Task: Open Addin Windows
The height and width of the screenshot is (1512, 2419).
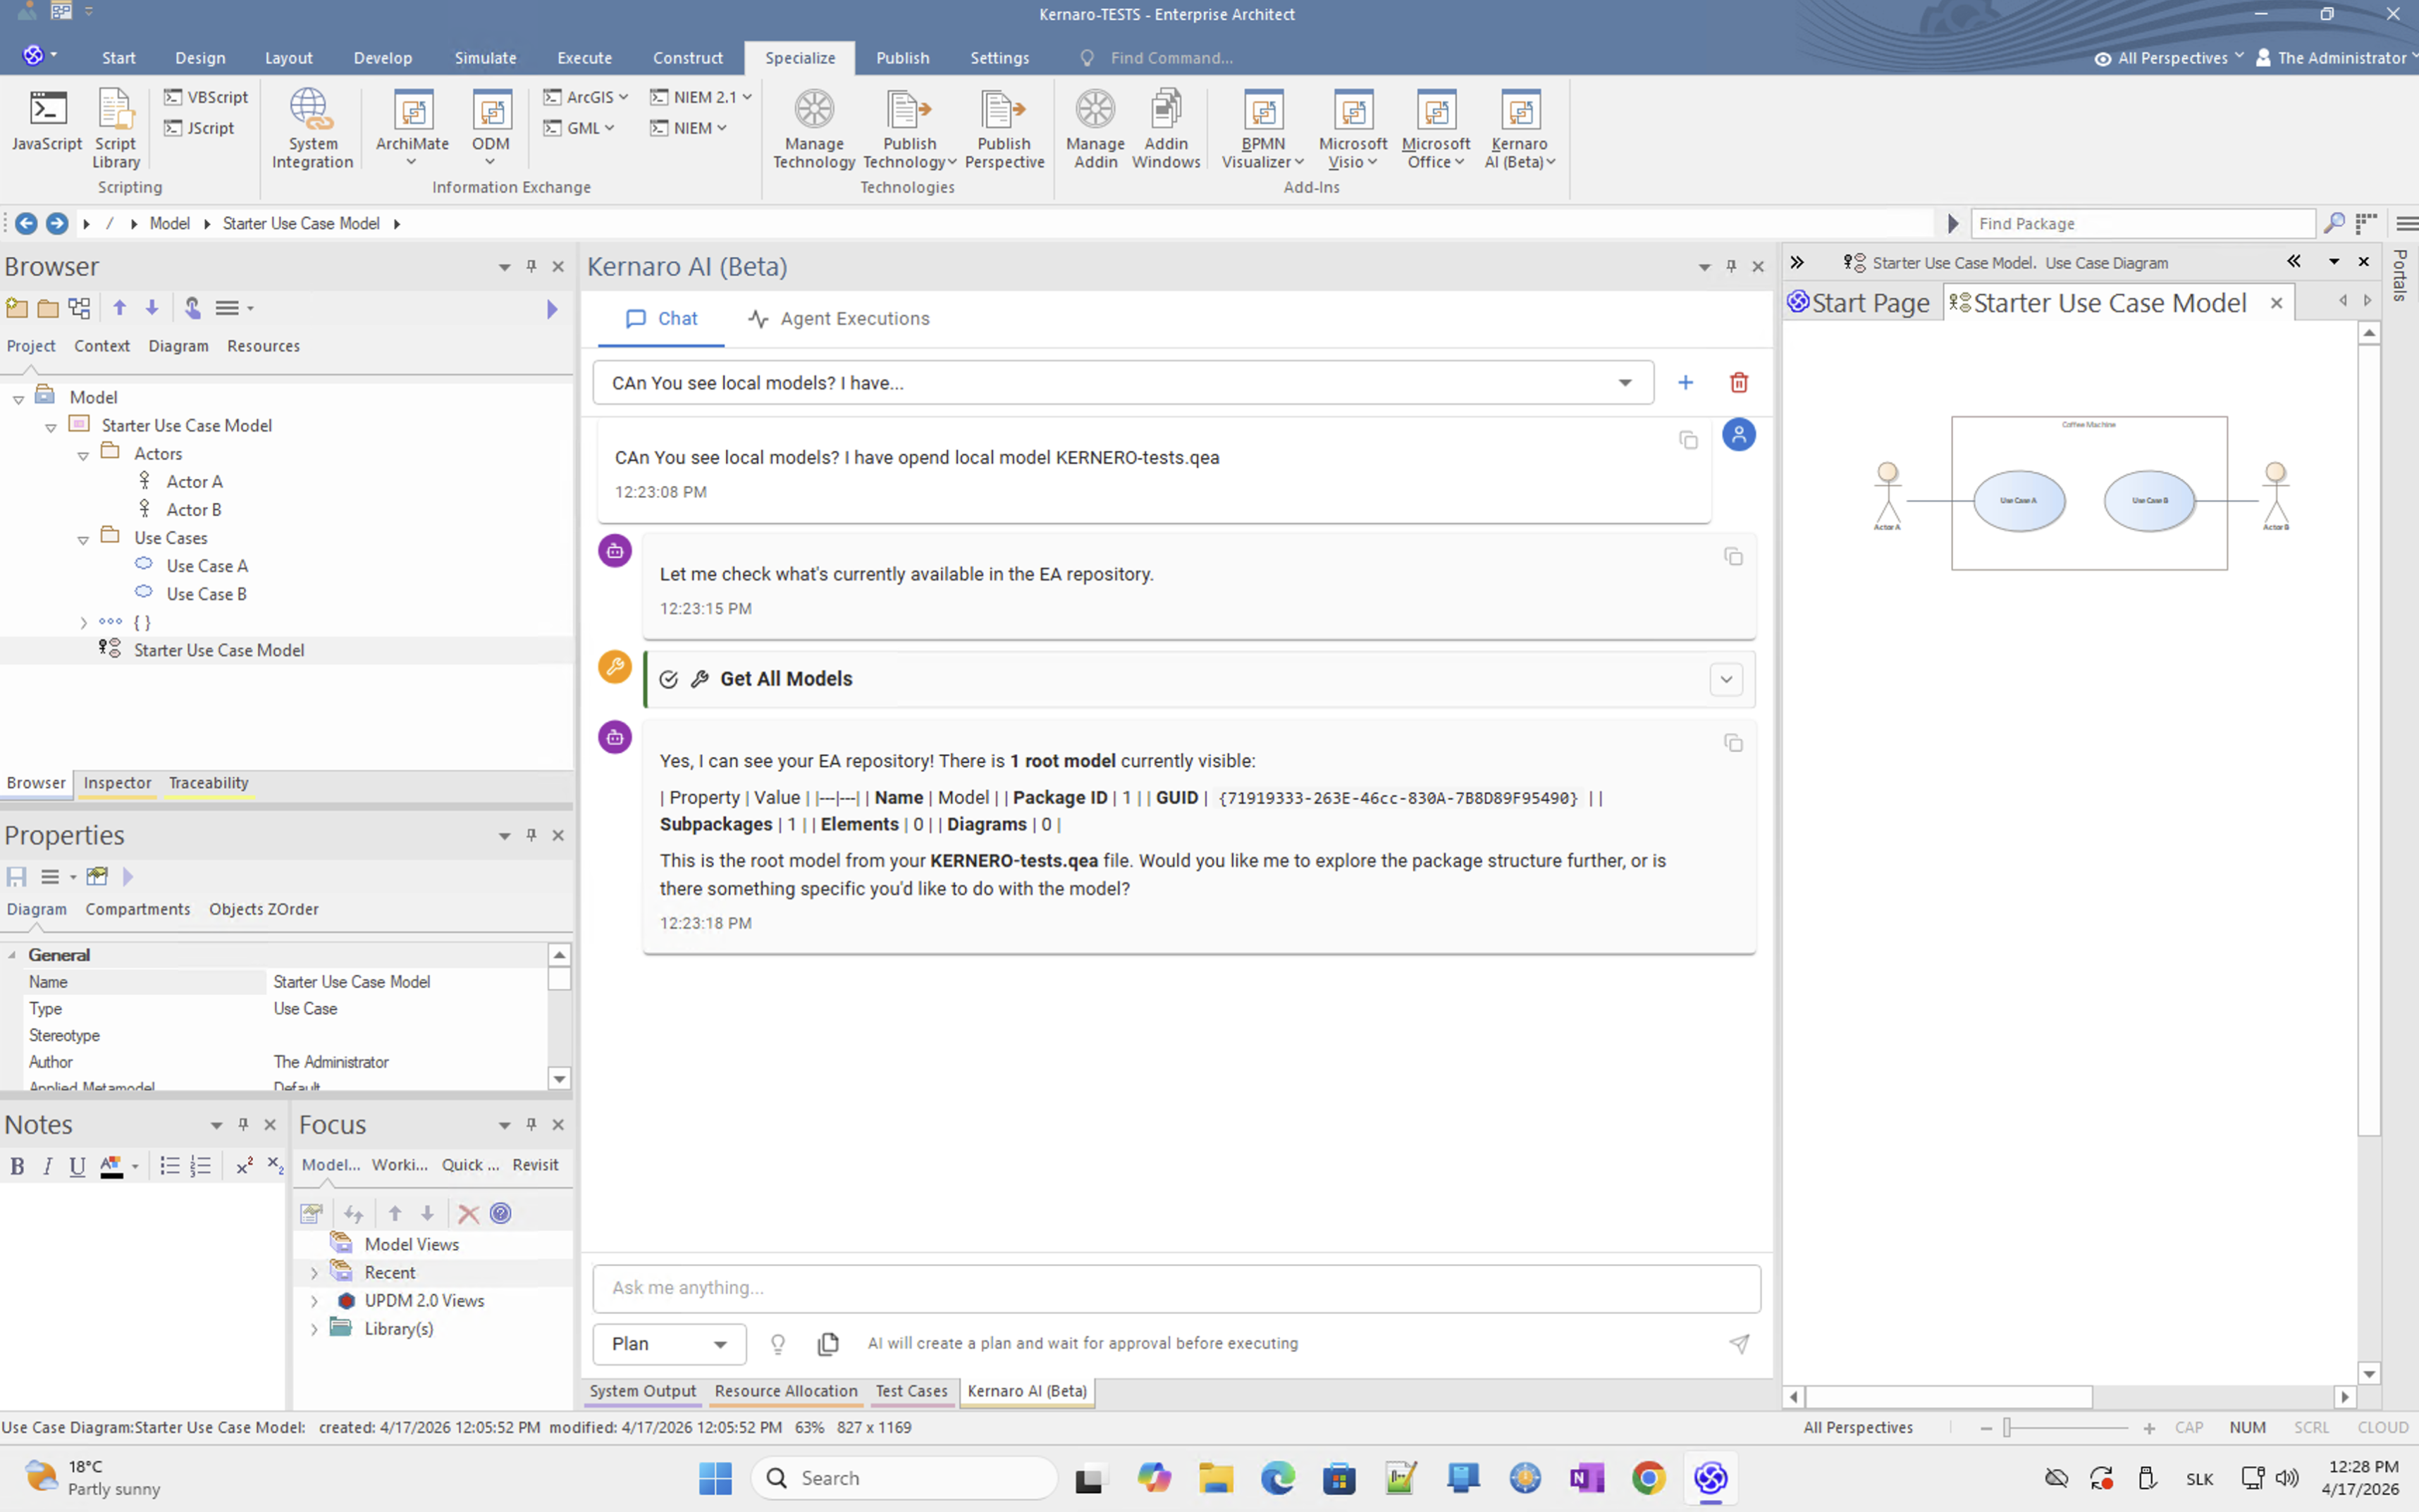Action: tap(1166, 128)
